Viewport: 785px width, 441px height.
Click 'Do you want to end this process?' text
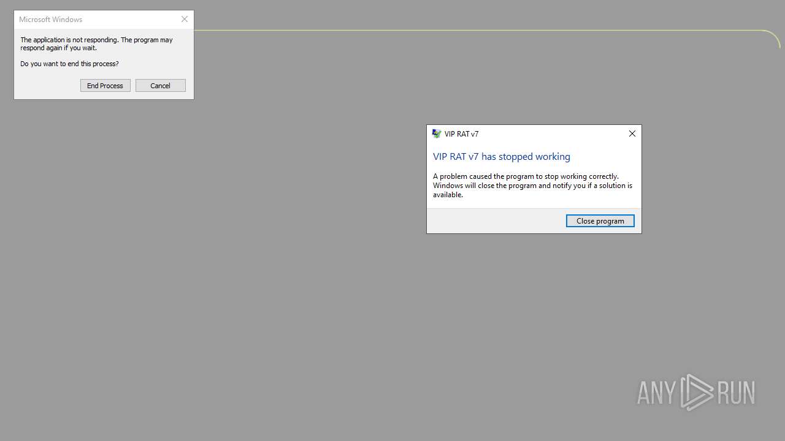click(69, 64)
